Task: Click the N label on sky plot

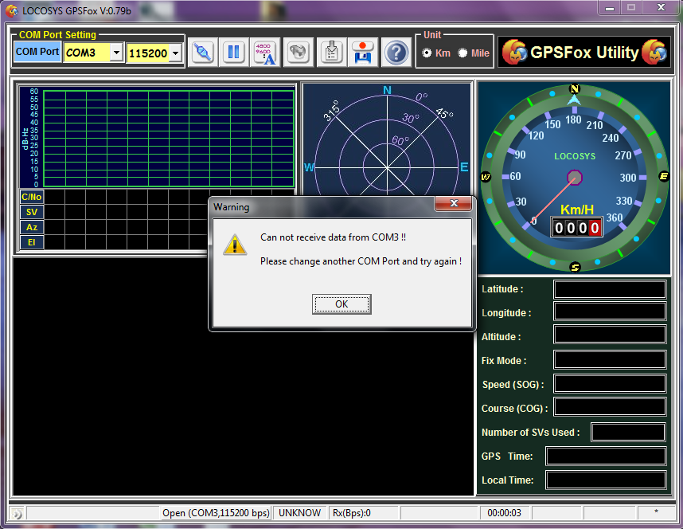Action: (x=387, y=90)
